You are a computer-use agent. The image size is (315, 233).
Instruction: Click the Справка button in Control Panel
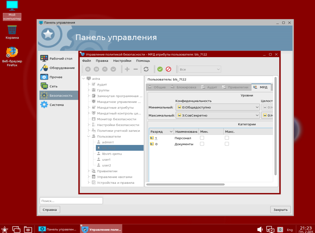50,210
